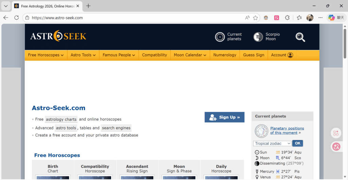Click the magnifying glass search icon

pos(300,37)
